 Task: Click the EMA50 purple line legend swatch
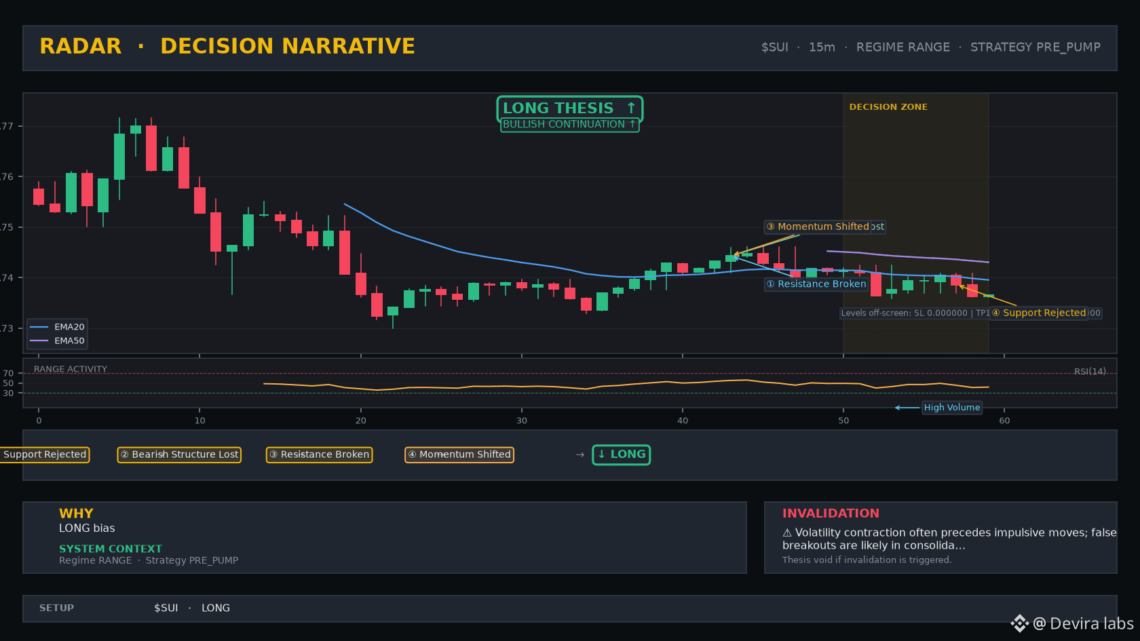click(39, 341)
